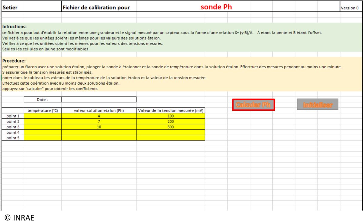This screenshot has height=223, width=363.
Task: Select the tension cell showing 200
Action: click(x=171, y=121)
